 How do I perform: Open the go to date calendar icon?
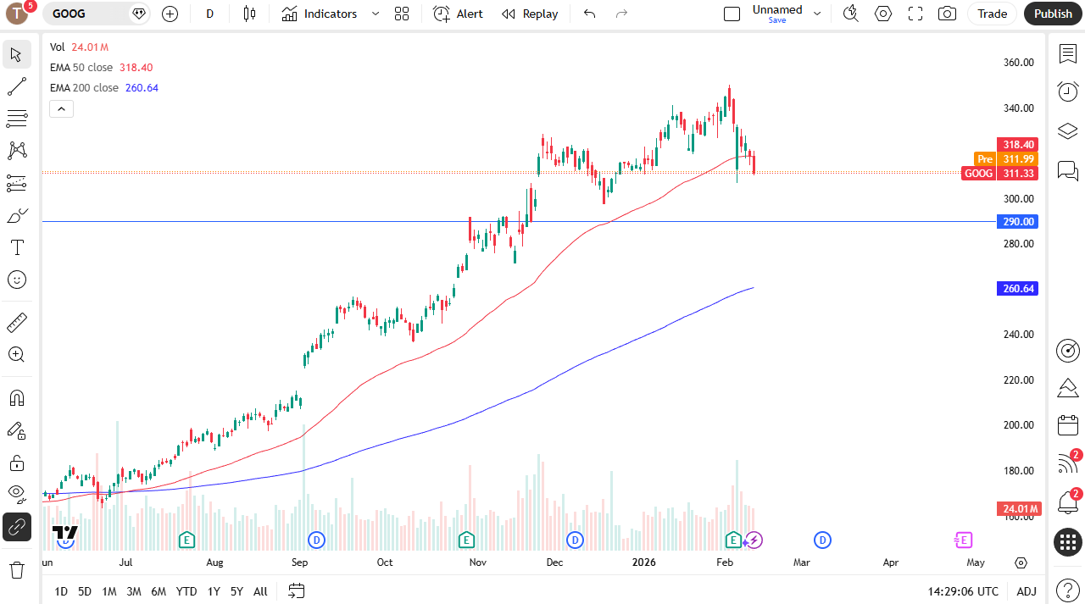[297, 590]
